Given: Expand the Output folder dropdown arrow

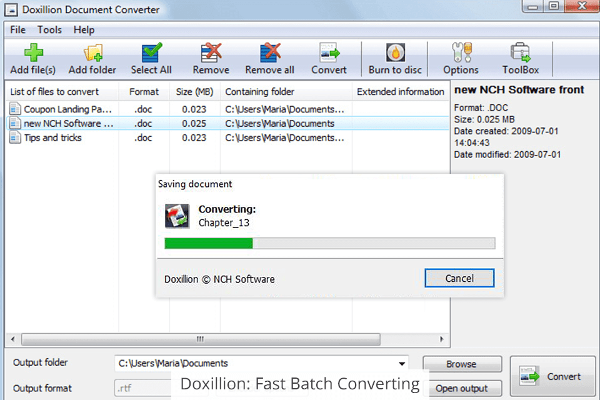Looking at the screenshot, I should (x=402, y=364).
